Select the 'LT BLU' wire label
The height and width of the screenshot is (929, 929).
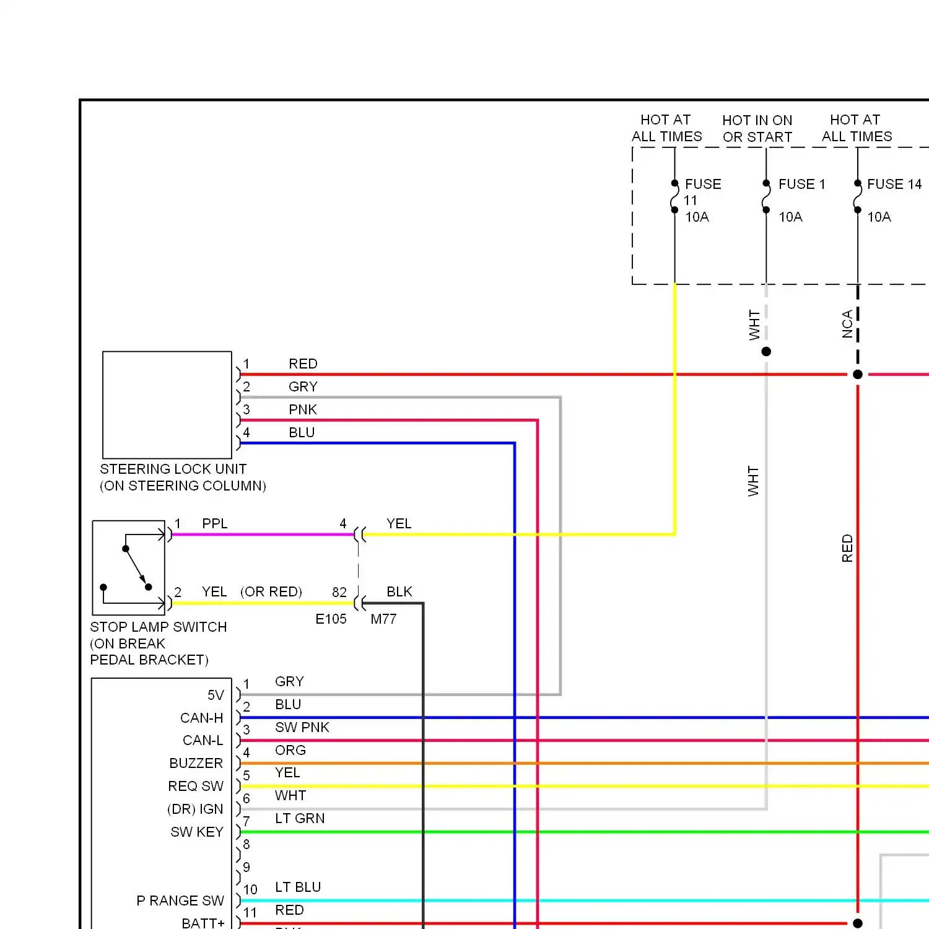pos(298,887)
